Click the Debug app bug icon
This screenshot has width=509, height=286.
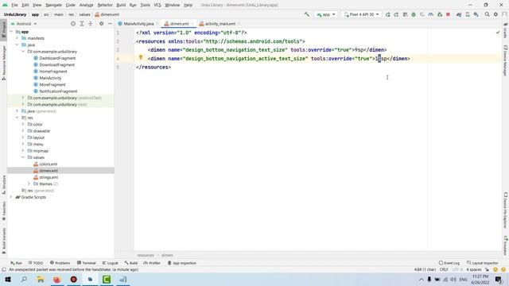(414, 14)
